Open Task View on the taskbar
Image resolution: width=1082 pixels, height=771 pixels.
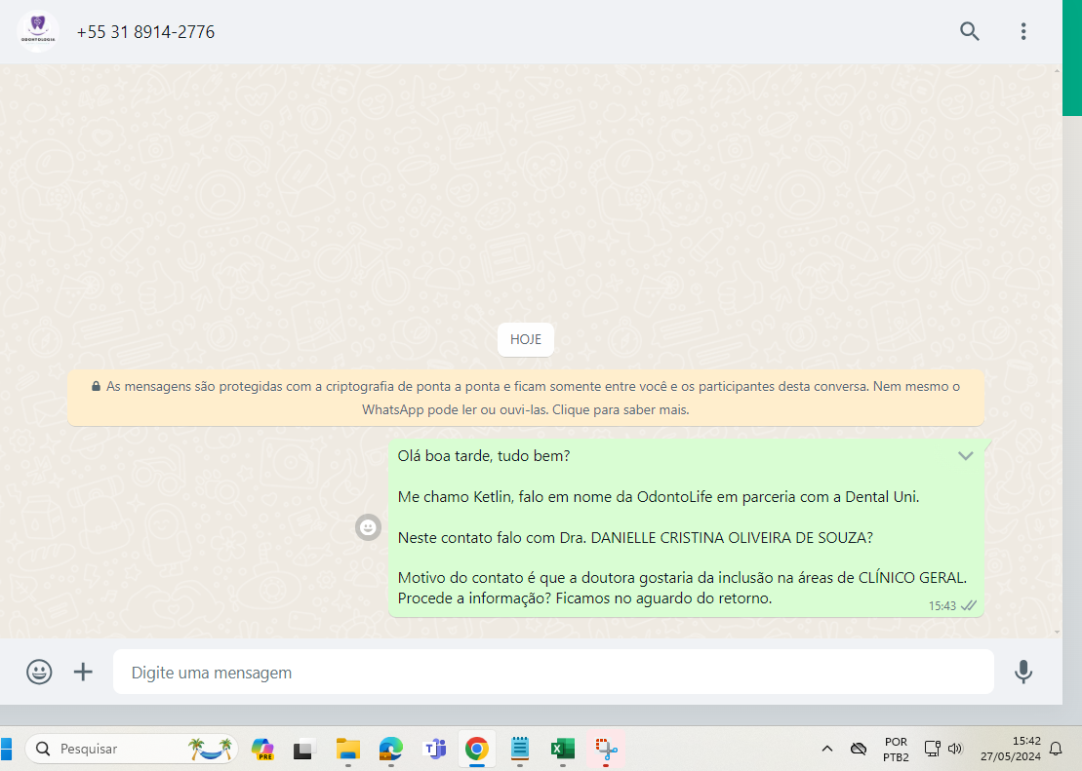[x=304, y=749]
